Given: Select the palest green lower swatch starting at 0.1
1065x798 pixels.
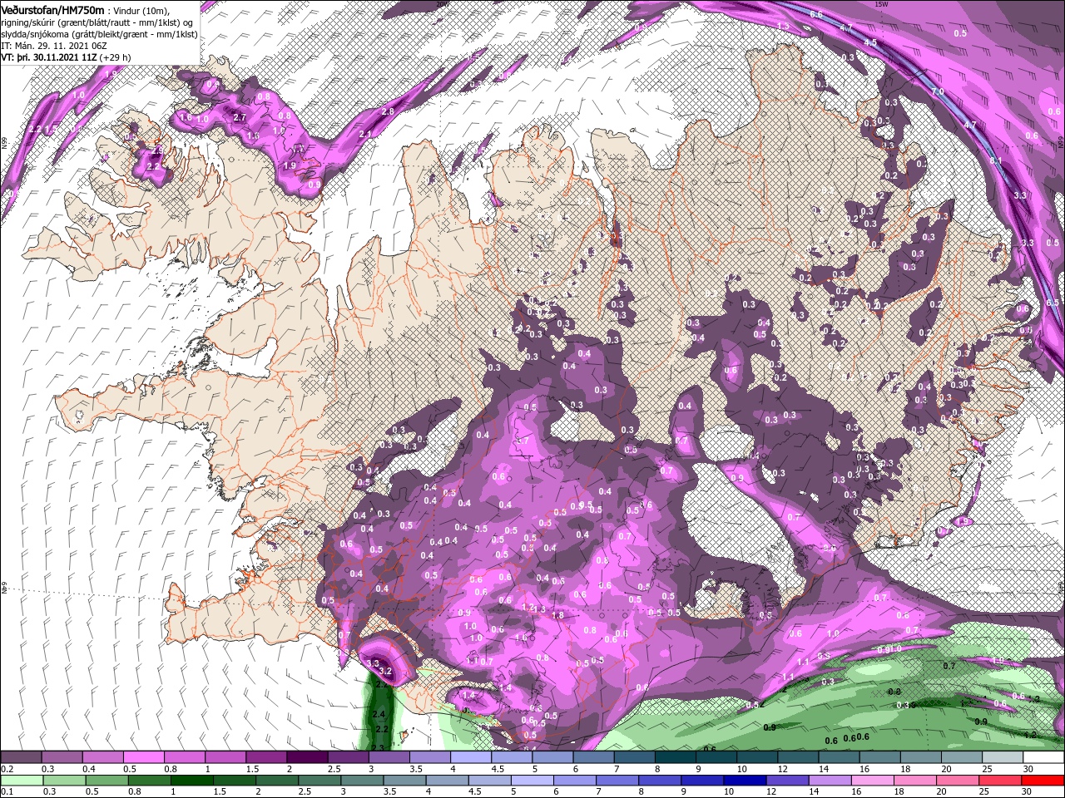Looking at the screenshot, I should (x=21, y=781).
